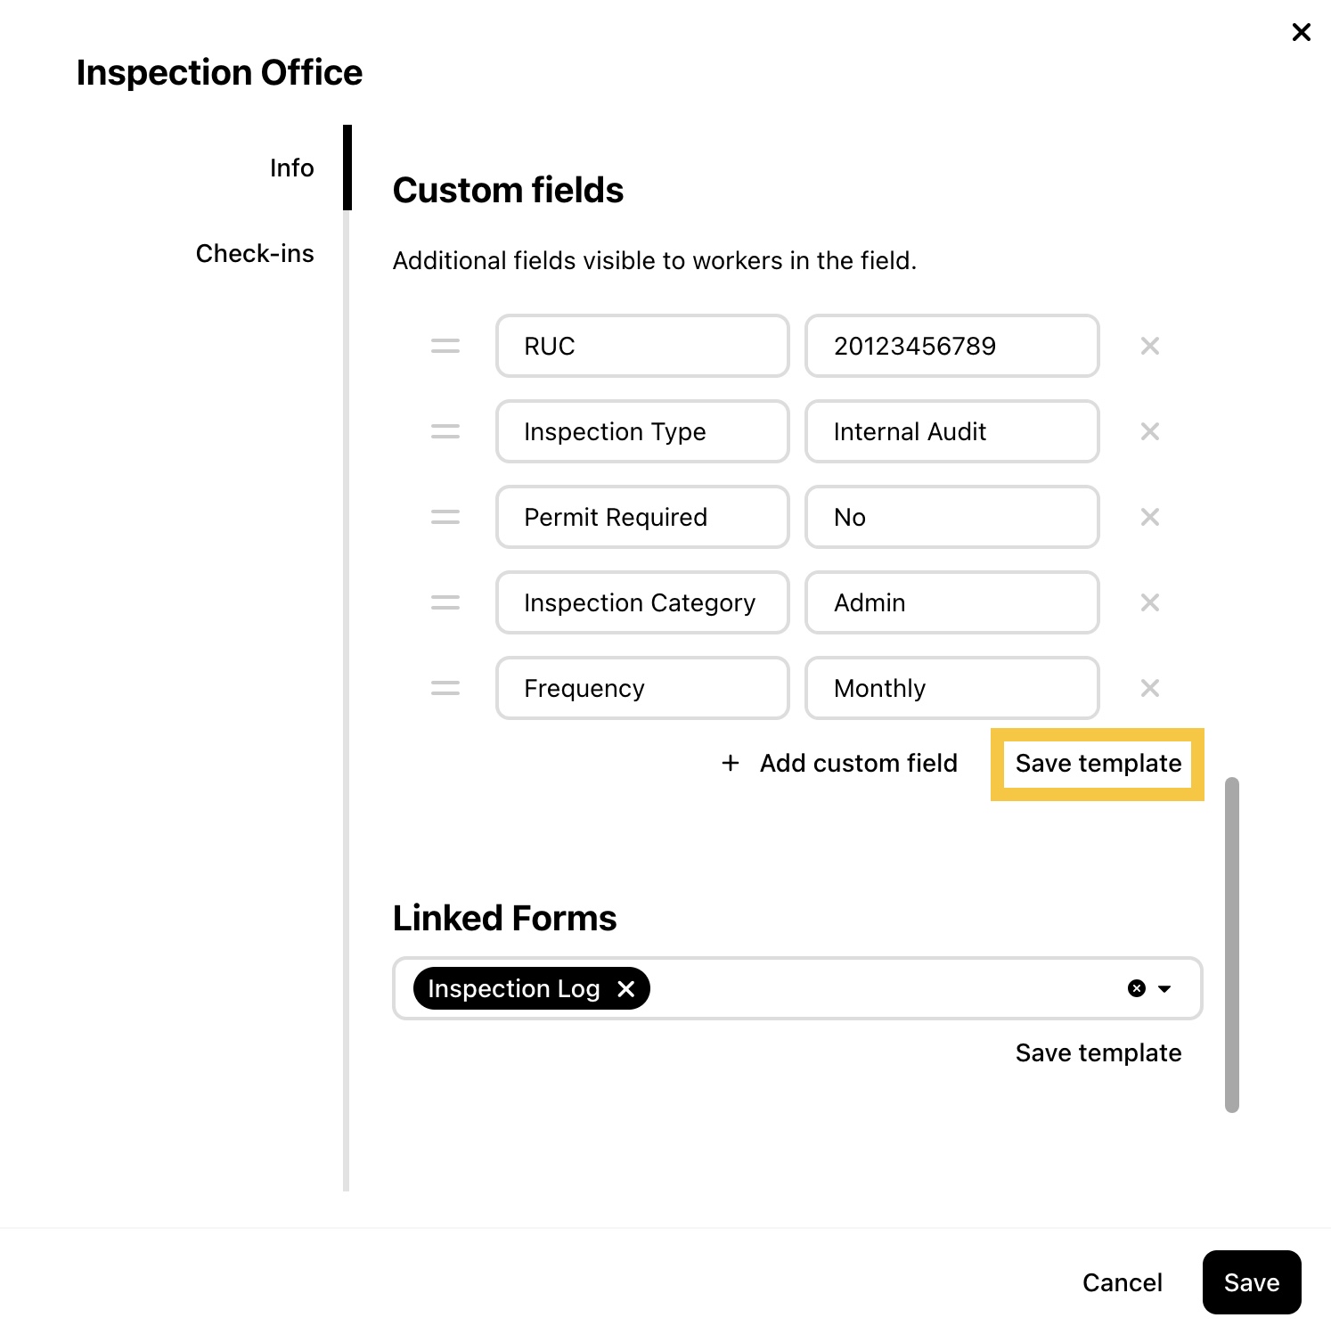Remove the Inspection Log tag
This screenshot has width=1331, height=1326.
[x=626, y=988]
